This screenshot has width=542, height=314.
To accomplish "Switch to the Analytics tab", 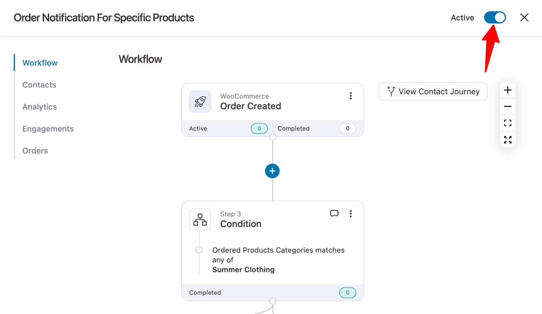I will (x=40, y=107).
